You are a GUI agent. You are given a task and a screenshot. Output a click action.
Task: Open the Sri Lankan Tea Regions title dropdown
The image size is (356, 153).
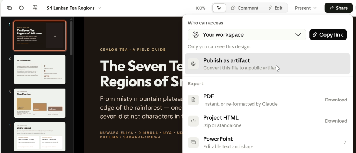point(74,8)
